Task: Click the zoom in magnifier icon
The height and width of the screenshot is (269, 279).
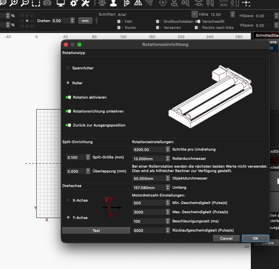Action: click(x=13, y=3)
